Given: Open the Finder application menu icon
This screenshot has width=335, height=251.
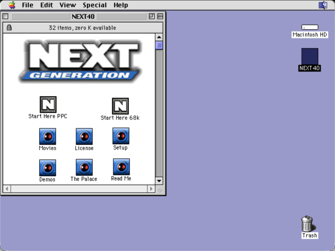Looking at the screenshot, I should pos(323,5).
